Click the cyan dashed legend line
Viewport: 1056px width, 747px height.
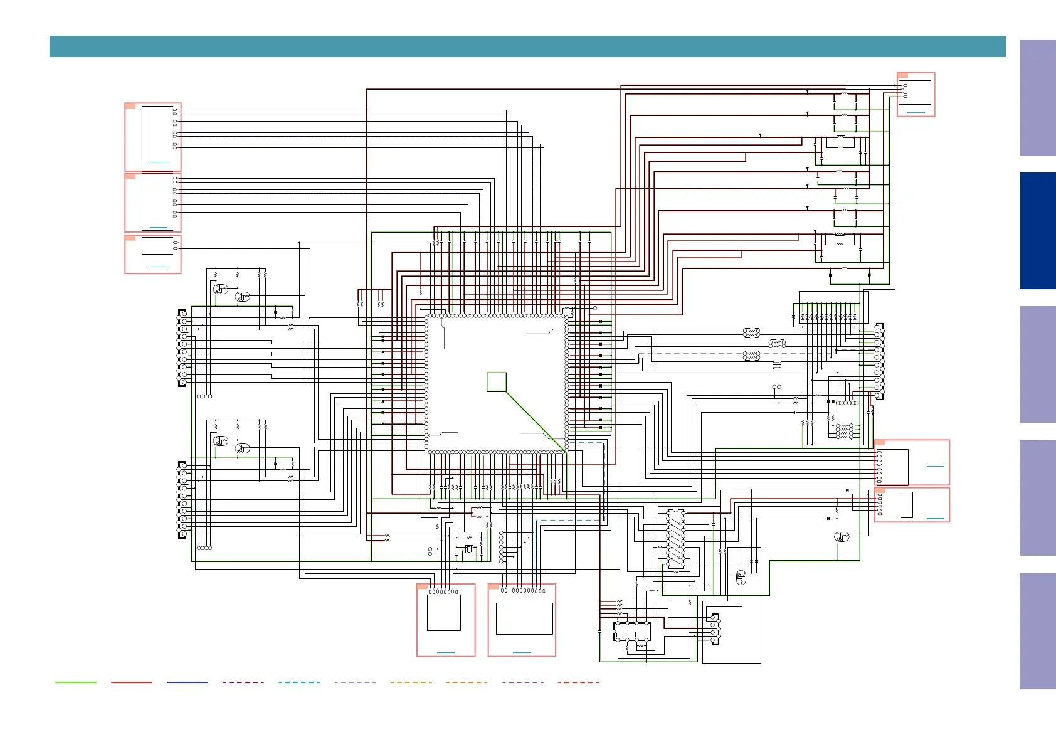(299, 682)
